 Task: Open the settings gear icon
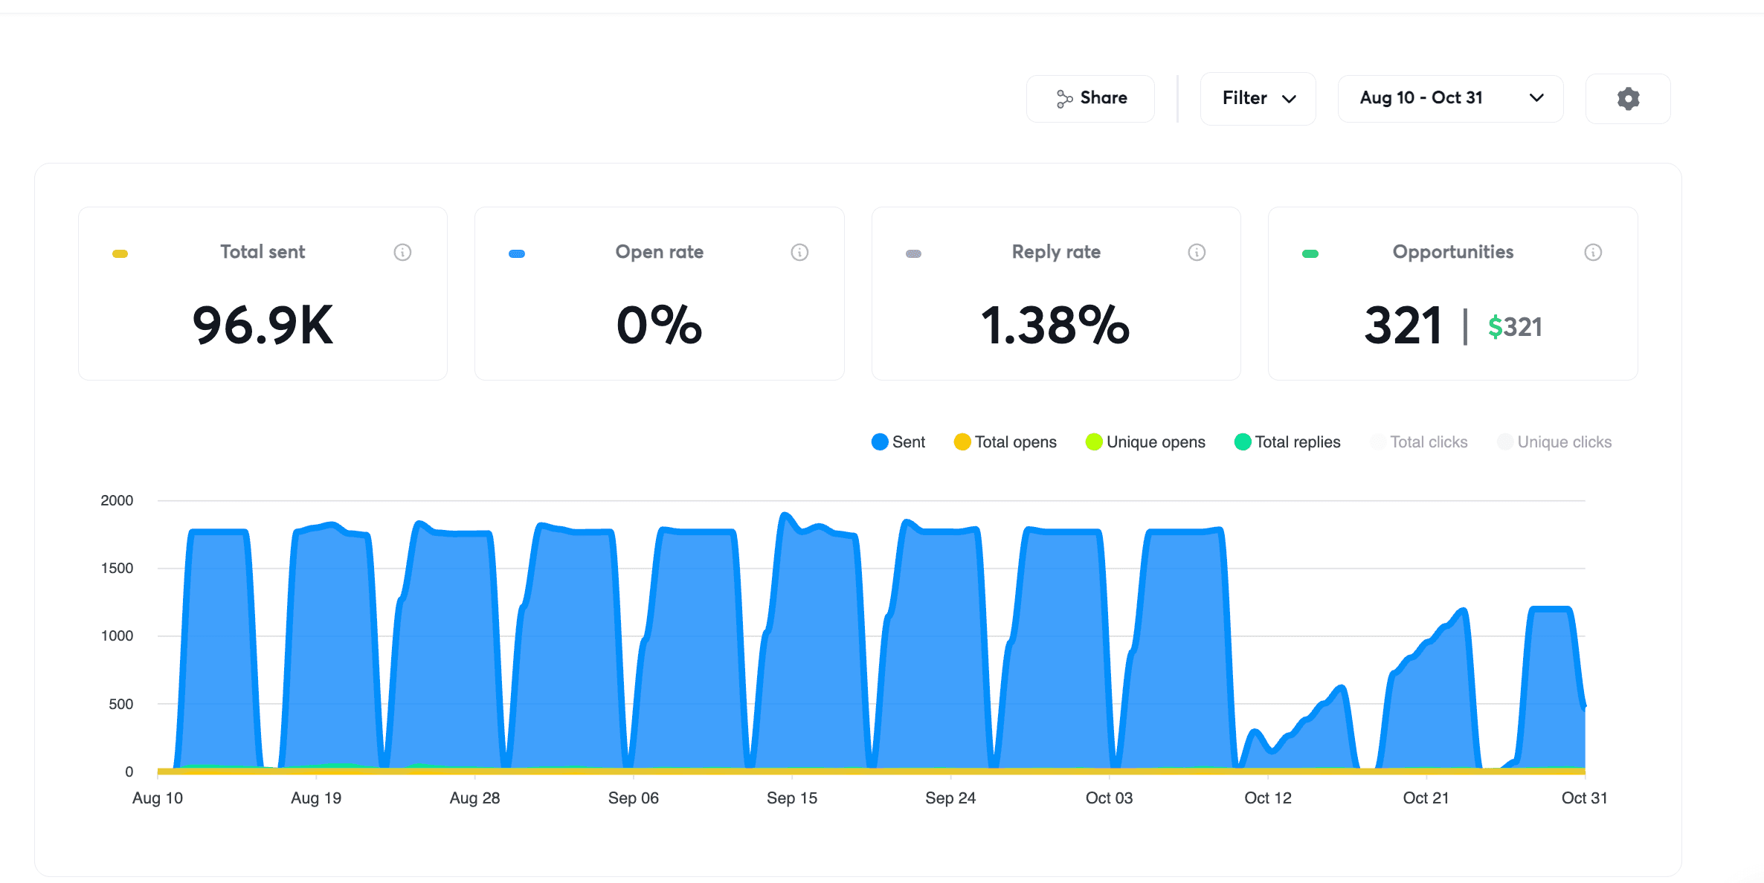point(1628,99)
